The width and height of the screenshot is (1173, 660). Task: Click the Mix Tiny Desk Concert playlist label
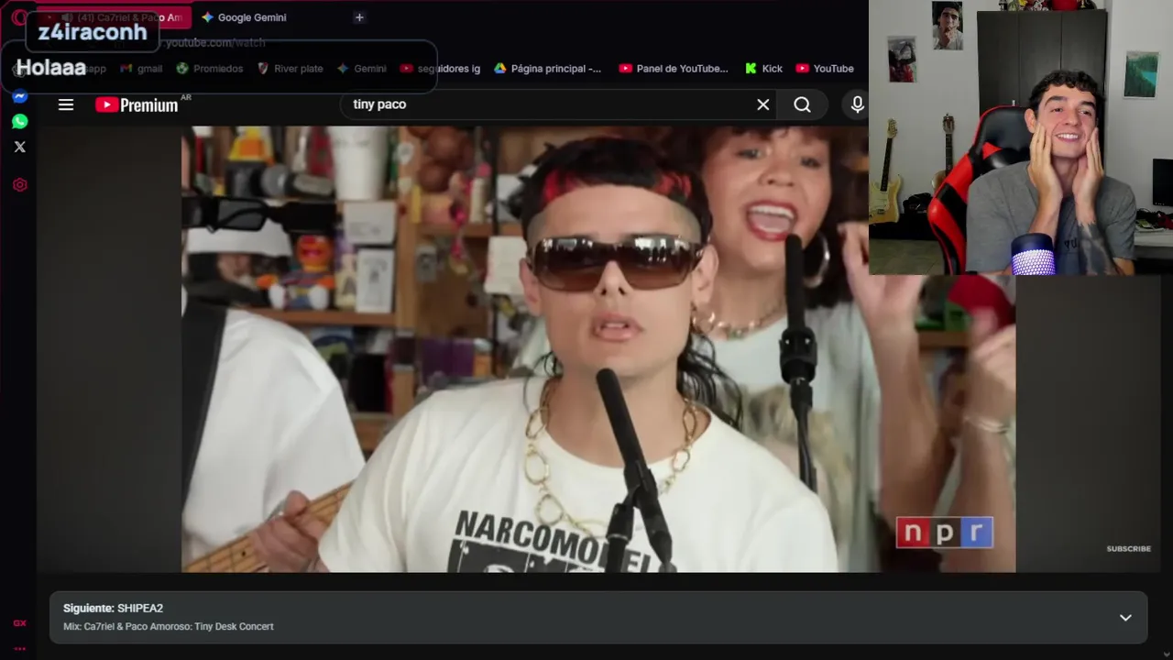click(x=169, y=627)
